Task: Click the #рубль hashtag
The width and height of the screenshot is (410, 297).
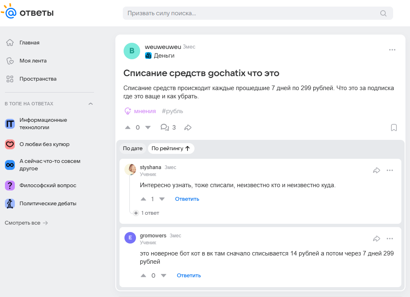Action: [x=172, y=111]
